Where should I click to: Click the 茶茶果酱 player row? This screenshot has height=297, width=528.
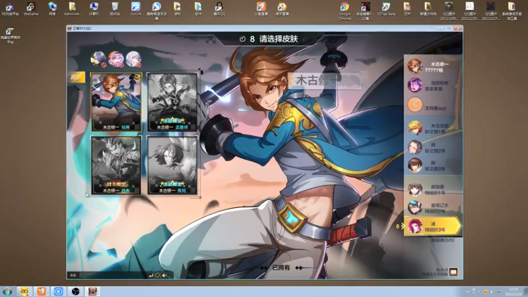point(433,86)
